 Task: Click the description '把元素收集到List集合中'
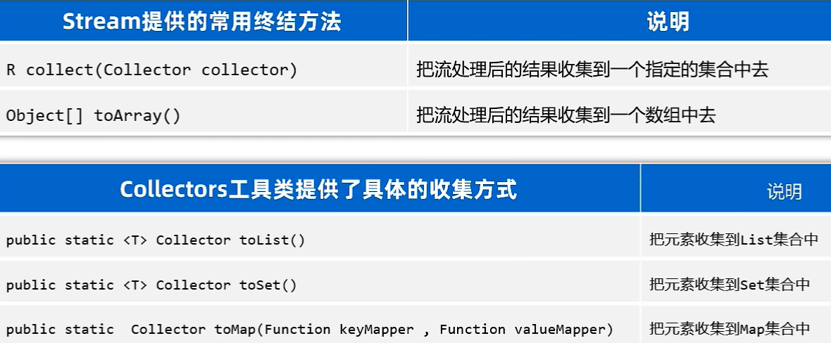click(x=734, y=240)
